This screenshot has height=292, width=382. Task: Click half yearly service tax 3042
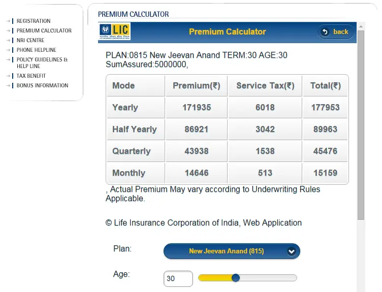265,129
